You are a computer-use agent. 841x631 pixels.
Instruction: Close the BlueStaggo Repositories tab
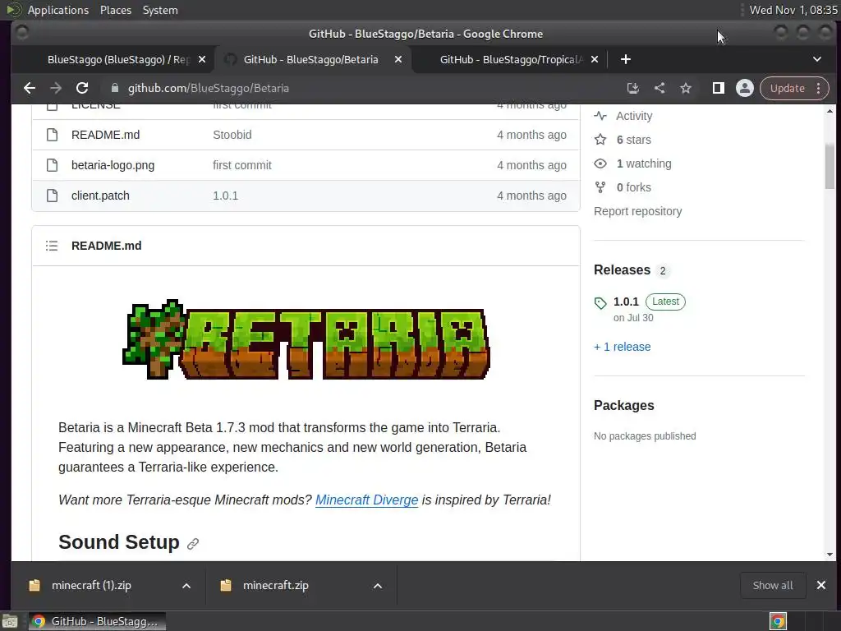coord(202,59)
